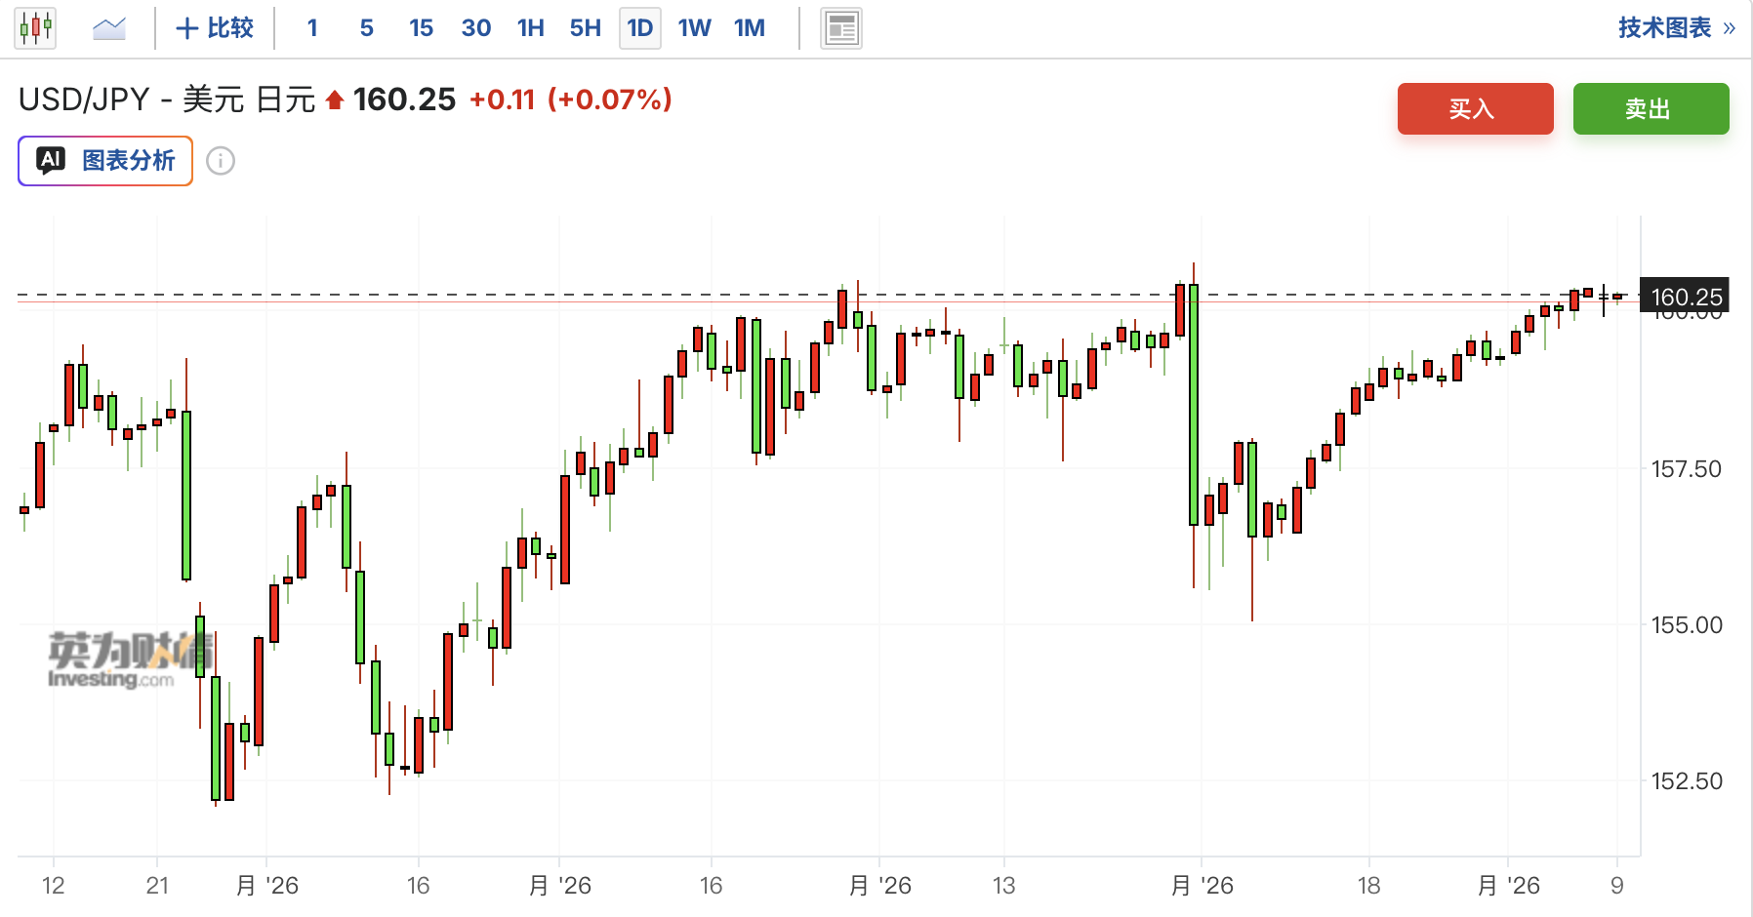Click the green 卖出 sell button
Screen dimensions: 1753x917
1651,108
